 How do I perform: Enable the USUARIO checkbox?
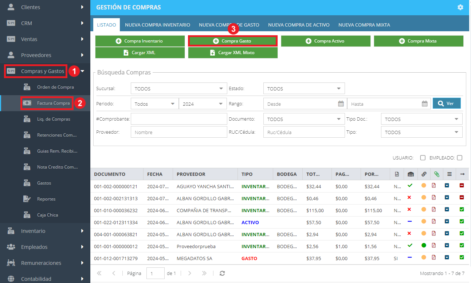423,158
